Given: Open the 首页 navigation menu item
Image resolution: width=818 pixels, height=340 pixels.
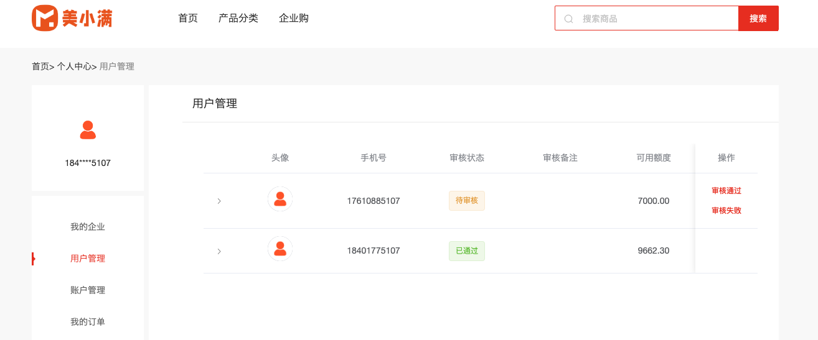Looking at the screenshot, I should 188,18.
